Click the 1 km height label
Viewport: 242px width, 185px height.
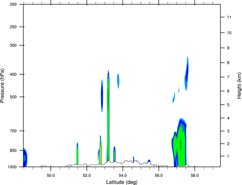click(x=228, y=156)
